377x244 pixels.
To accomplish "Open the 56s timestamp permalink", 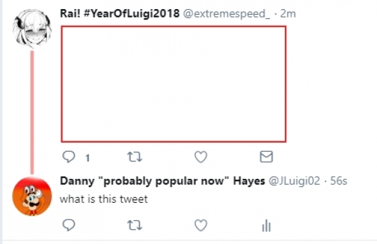I will 338,181.
